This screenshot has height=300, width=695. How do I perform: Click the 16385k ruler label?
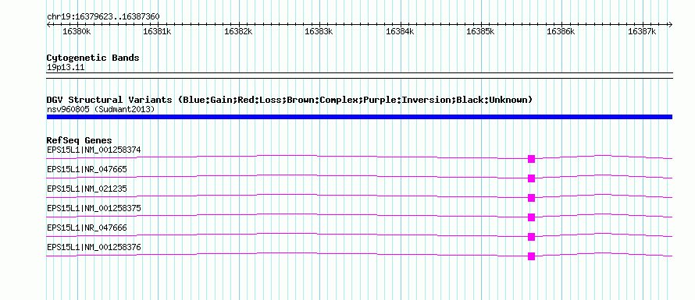(x=480, y=31)
